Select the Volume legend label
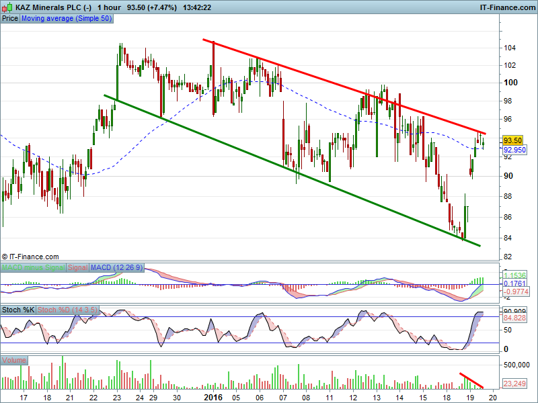538x403 pixels. point(14,360)
